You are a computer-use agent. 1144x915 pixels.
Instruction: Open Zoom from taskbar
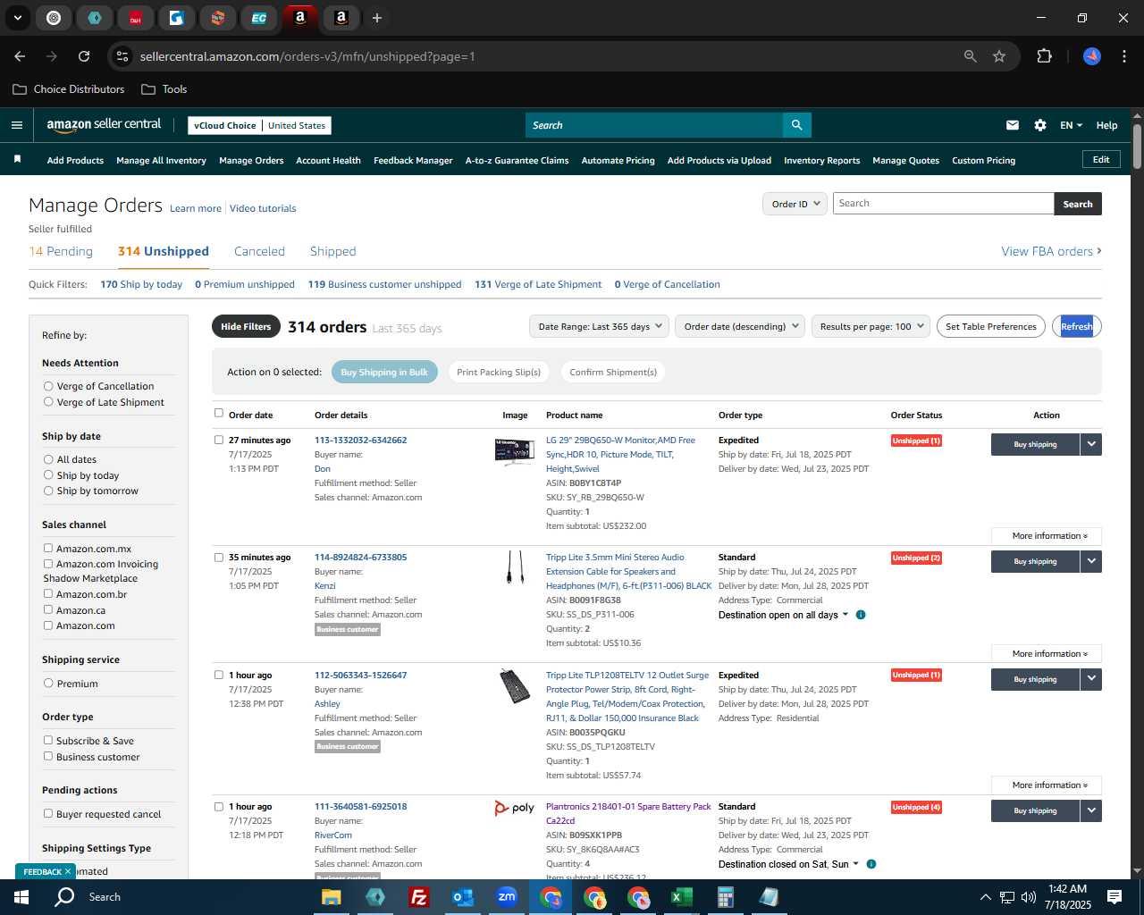[507, 897]
